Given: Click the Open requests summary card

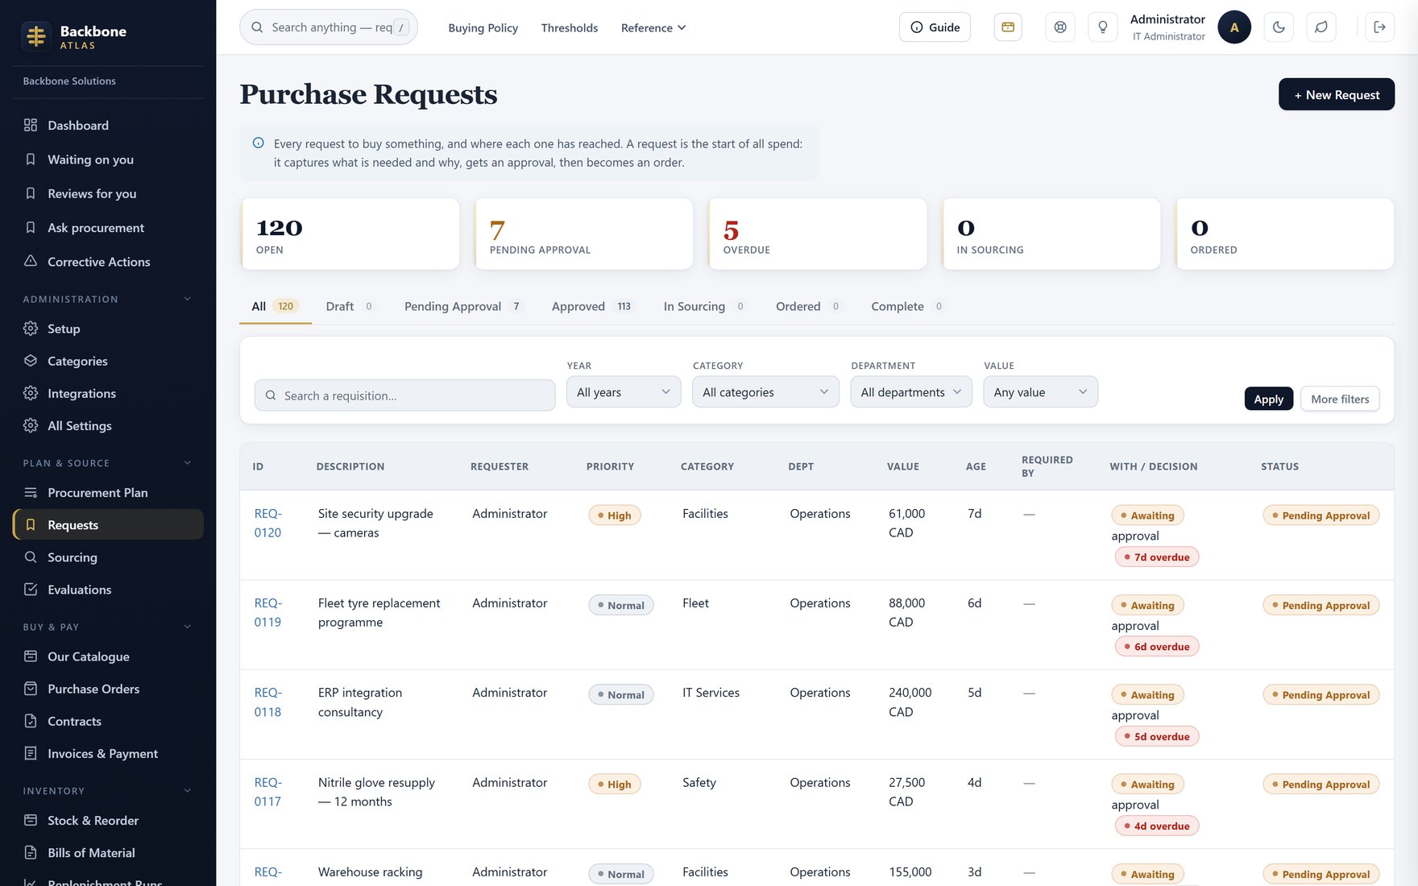Looking at the screenshot, I should point(350,234).
